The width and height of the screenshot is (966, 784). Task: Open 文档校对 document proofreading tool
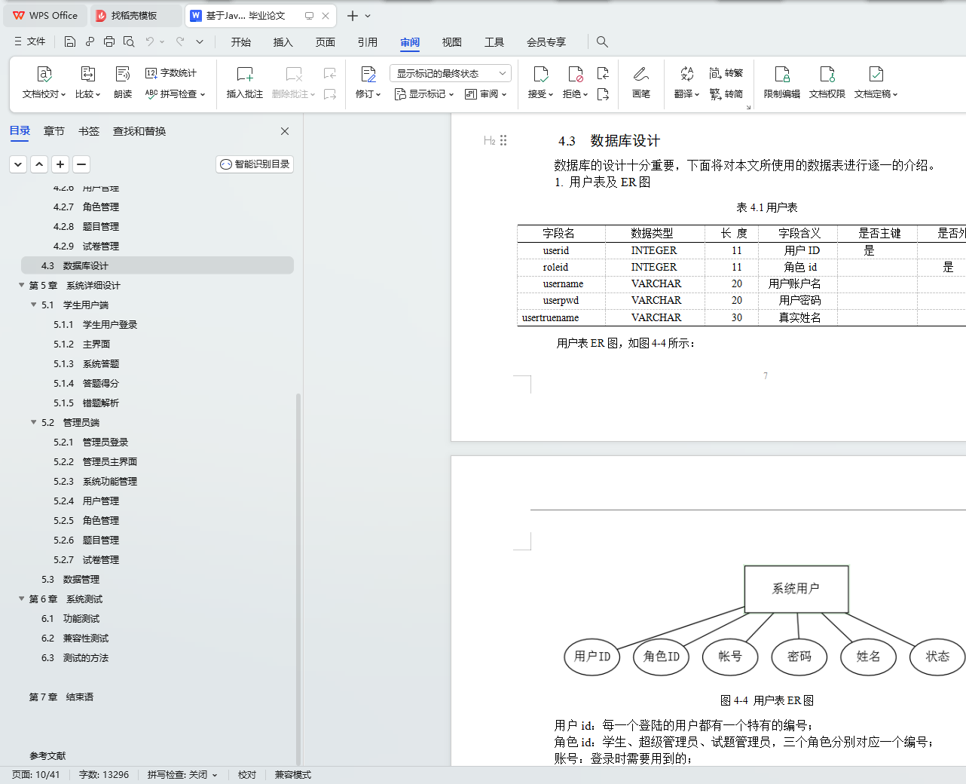[x=44, y=83]
